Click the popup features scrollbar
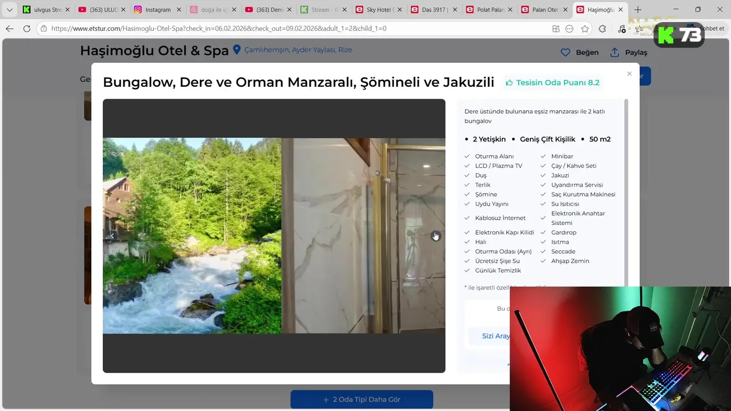The height and width of the screenshot is (411, 731). pyautogui.click(x=626, y=194)
